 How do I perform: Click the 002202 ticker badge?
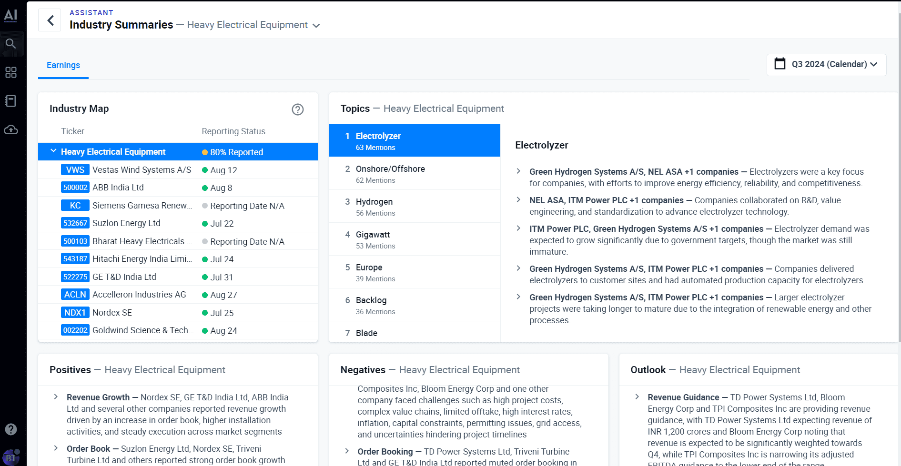tap(75, 330)
